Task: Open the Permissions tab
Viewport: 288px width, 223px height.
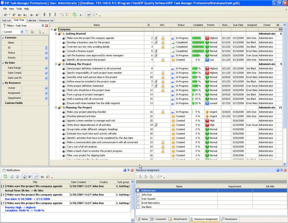Action: [x=229, y=219]
